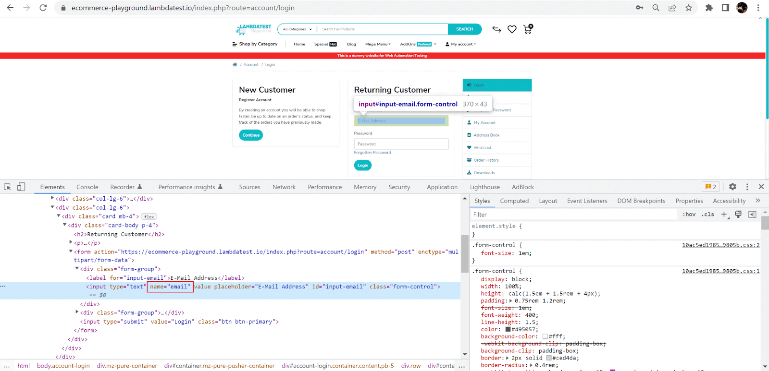The width and height of the screenshot is (769, 371).
Task: Click the new style rule plus icon
Action: tap(724, 215)
